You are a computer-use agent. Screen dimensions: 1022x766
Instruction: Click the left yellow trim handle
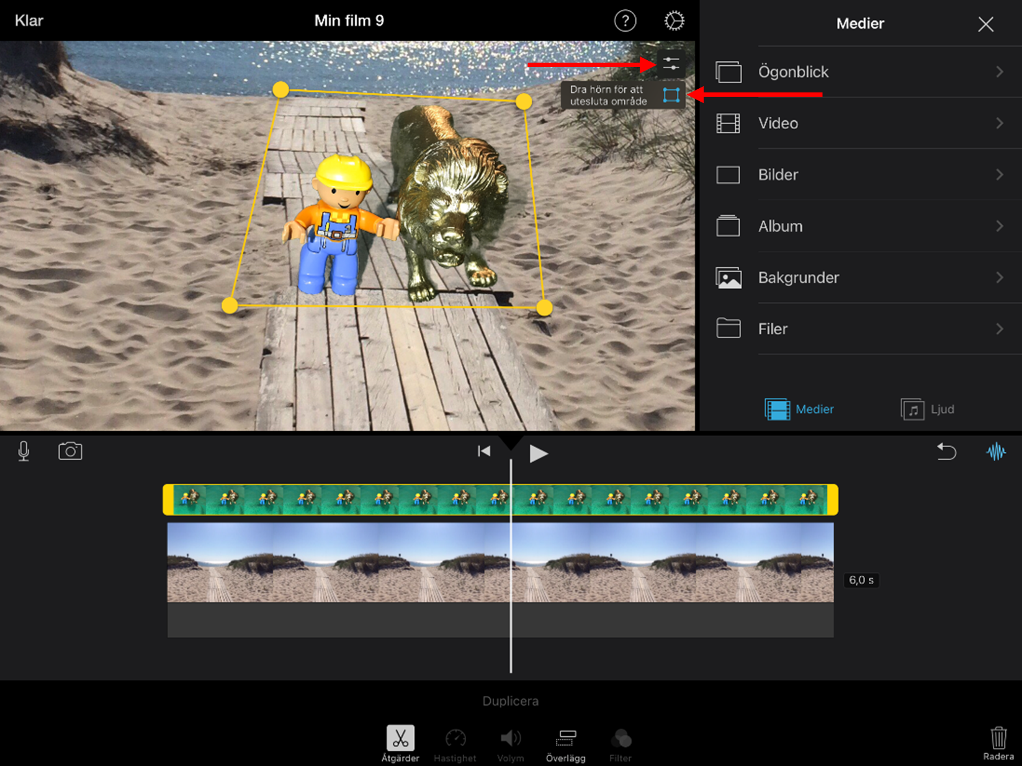(168, 500)
